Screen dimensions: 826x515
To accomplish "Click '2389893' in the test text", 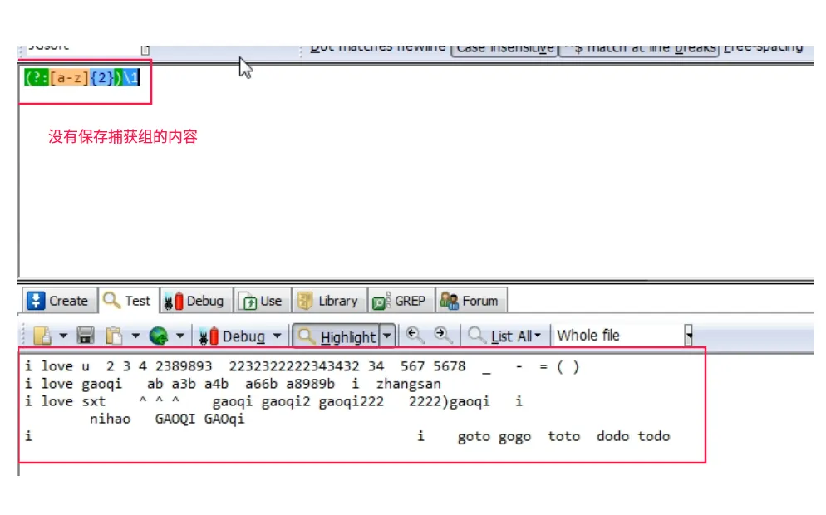I will pos(184,366).
